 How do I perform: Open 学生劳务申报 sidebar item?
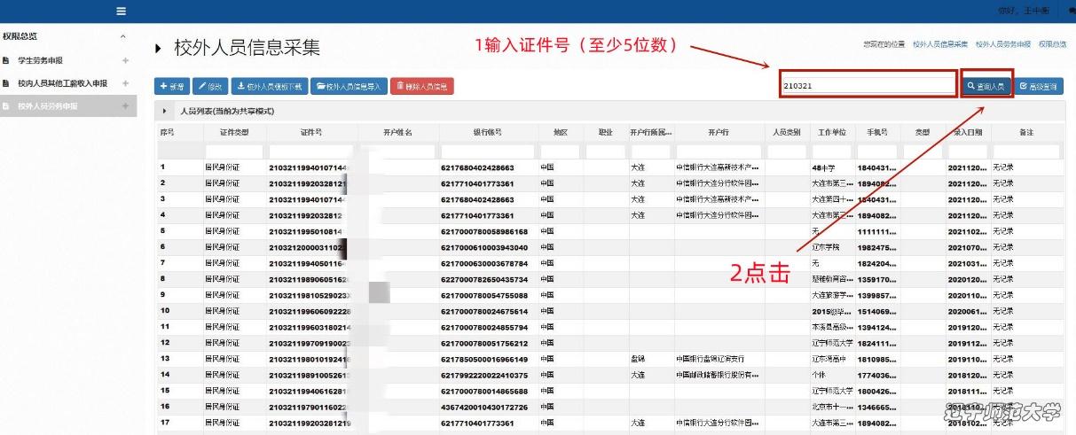[x=41, y=61]
